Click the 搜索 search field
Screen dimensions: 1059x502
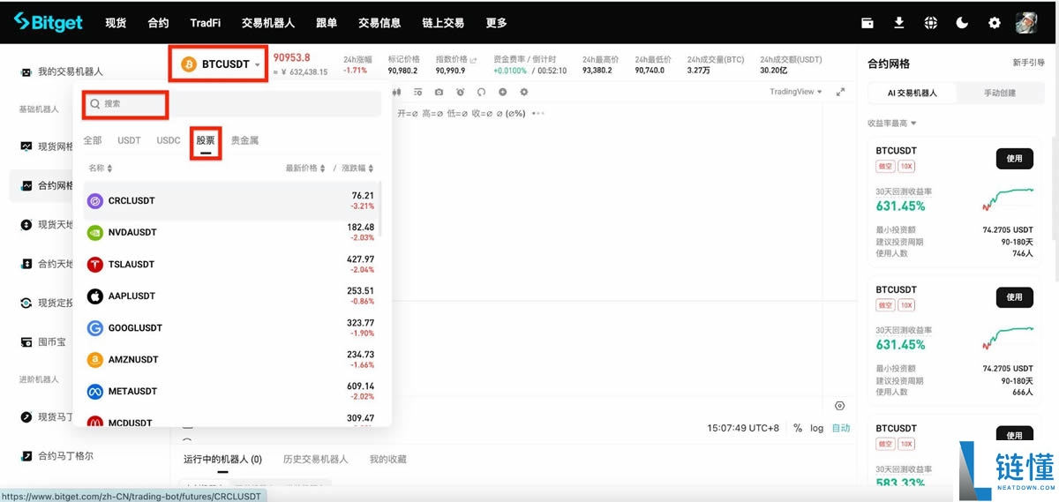click(233, 104)
